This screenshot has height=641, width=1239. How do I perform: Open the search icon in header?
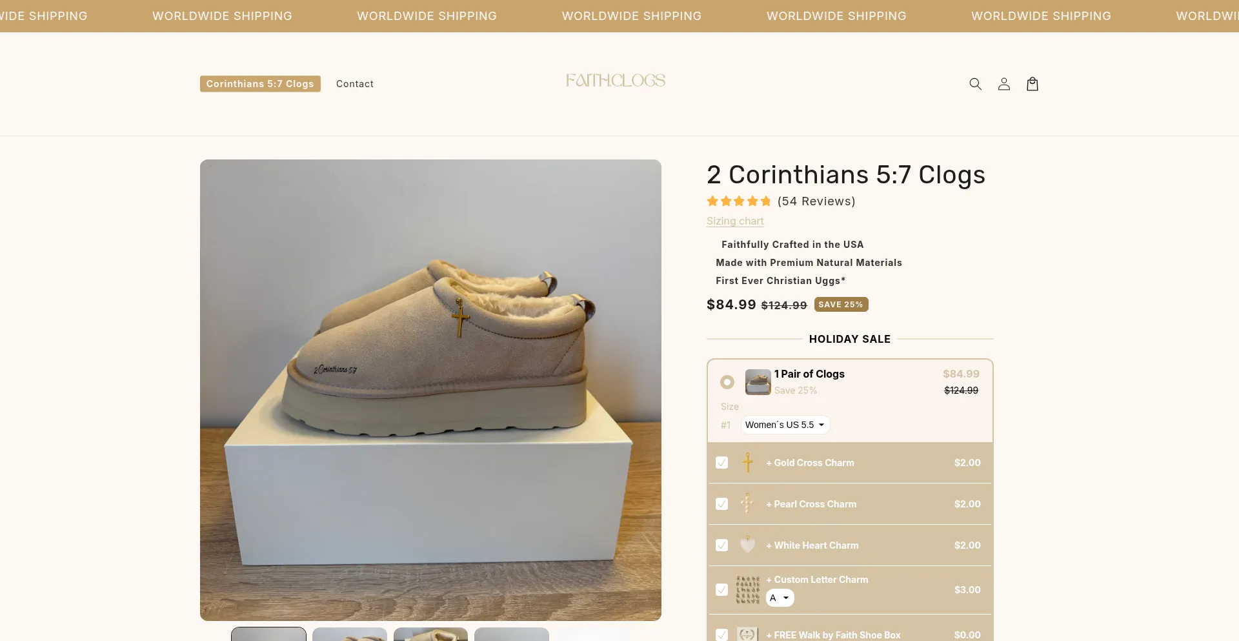(x=975, y=84)
